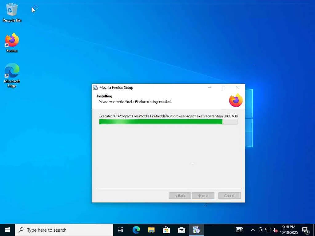Open the Windows Start menu

pos(7,230)
